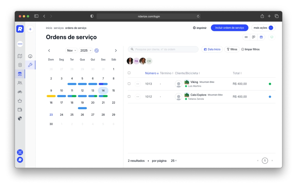The height and width of the screenshot is (187, 297).
Task: Switch to list view icon
Action: [246, 37]
